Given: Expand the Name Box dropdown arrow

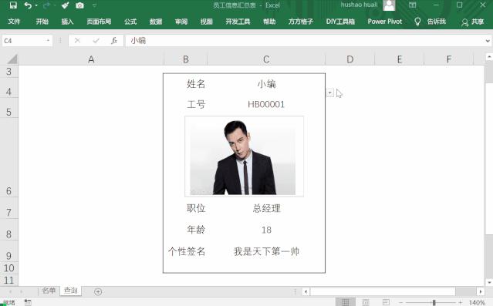Looking at the screenshot, I should (x=48, y=41).
